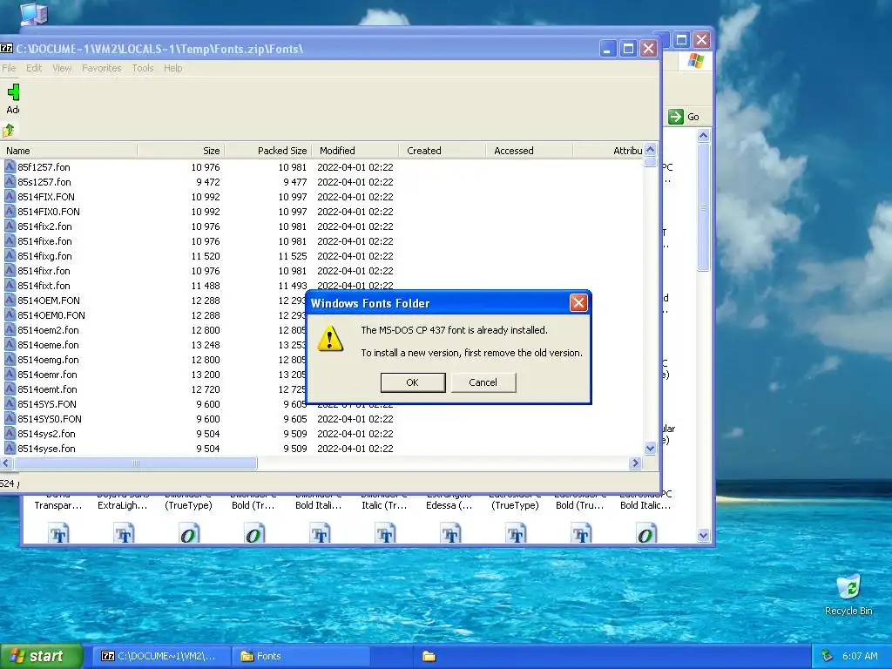Screen dimensions: 892x669
Task: Select the 8514SYS0.FON file icon
Action: point(10,418)
